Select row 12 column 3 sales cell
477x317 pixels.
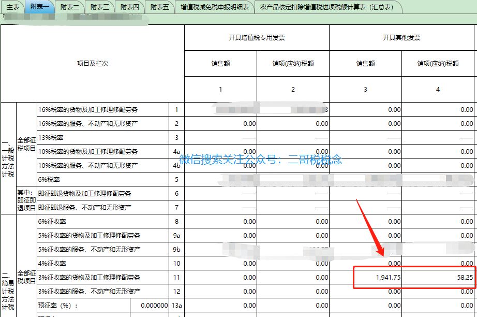365,292
